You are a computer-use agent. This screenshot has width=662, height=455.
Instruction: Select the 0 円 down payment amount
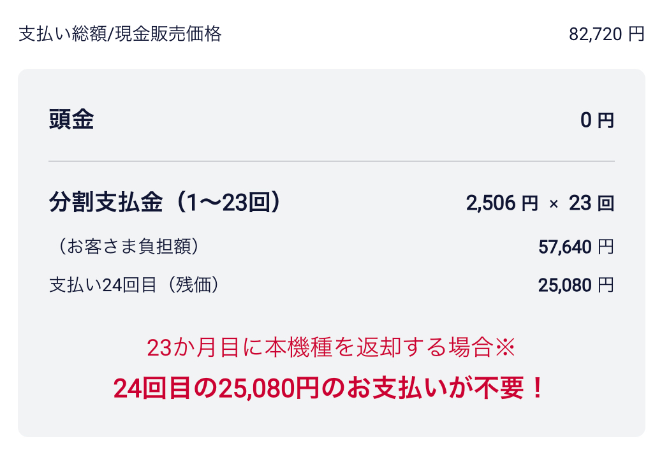coord(597,120)
